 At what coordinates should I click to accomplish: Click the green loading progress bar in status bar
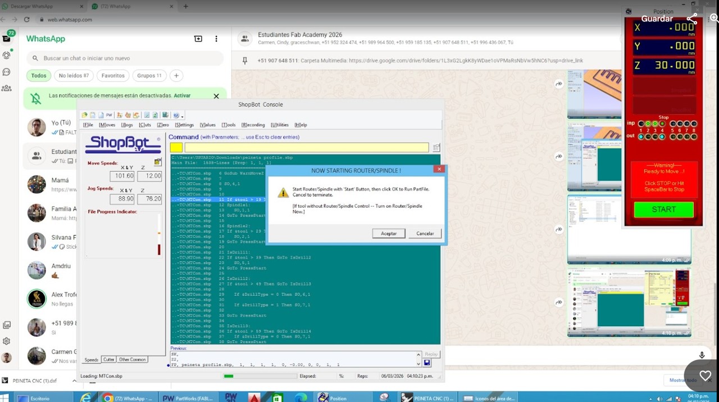coord(229,376)
